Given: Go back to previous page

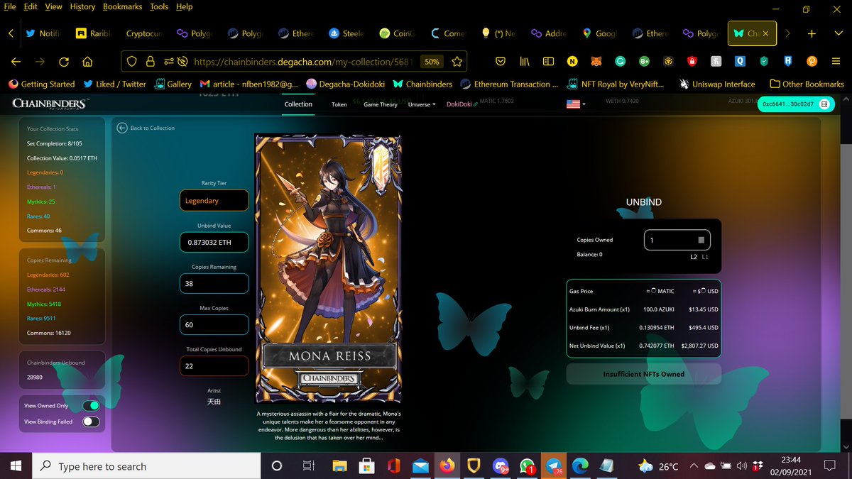Looking at the screenshot, I should point(16,62).
